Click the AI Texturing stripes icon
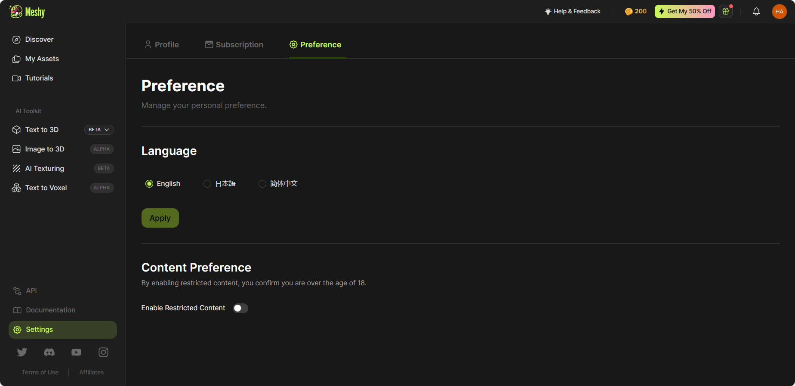The width and height of the screenshot is (795, 386). [x=16, y=169]
